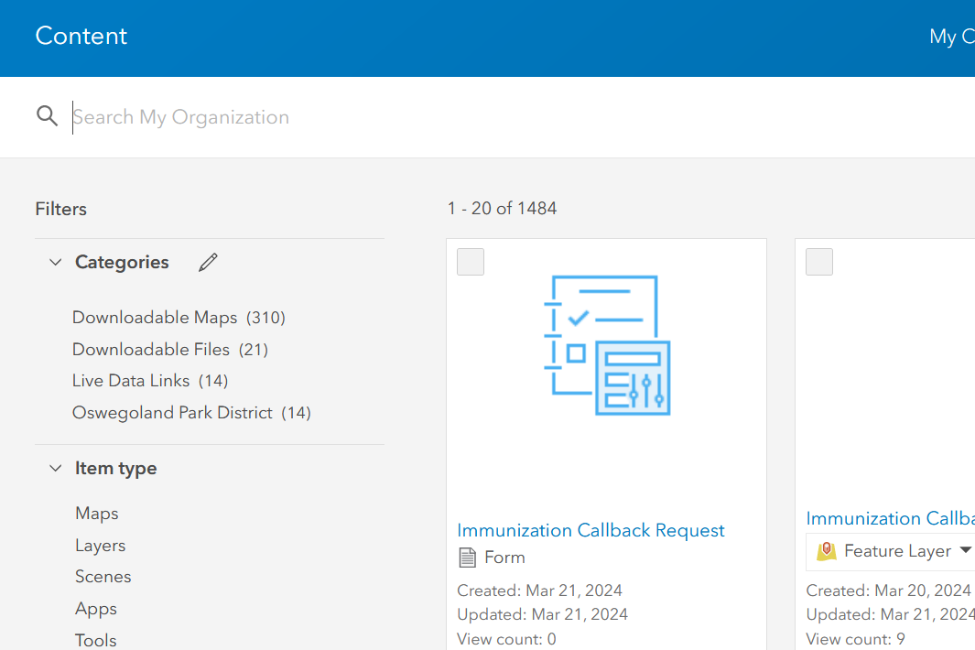Click the Content app title
This screenshot has height=650, width=975.
coord(81,37)
